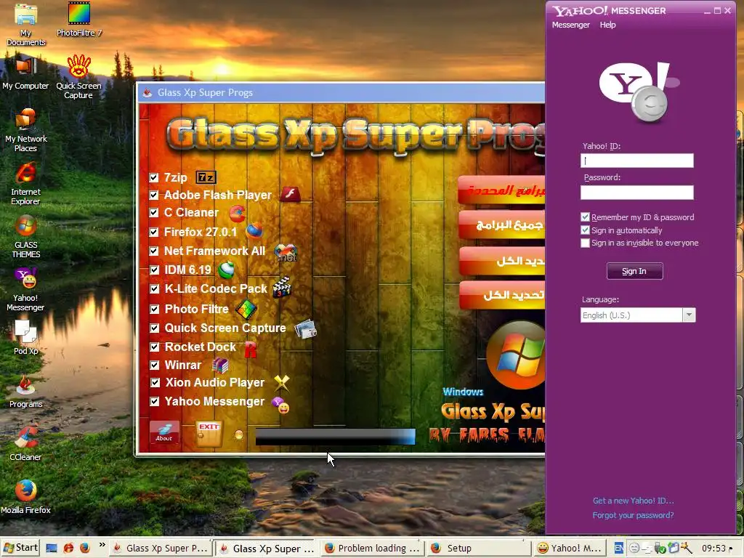The image size is (744, 558).
Task: Click the second orange Arabic button جميع البرامج
Action: 502,225
